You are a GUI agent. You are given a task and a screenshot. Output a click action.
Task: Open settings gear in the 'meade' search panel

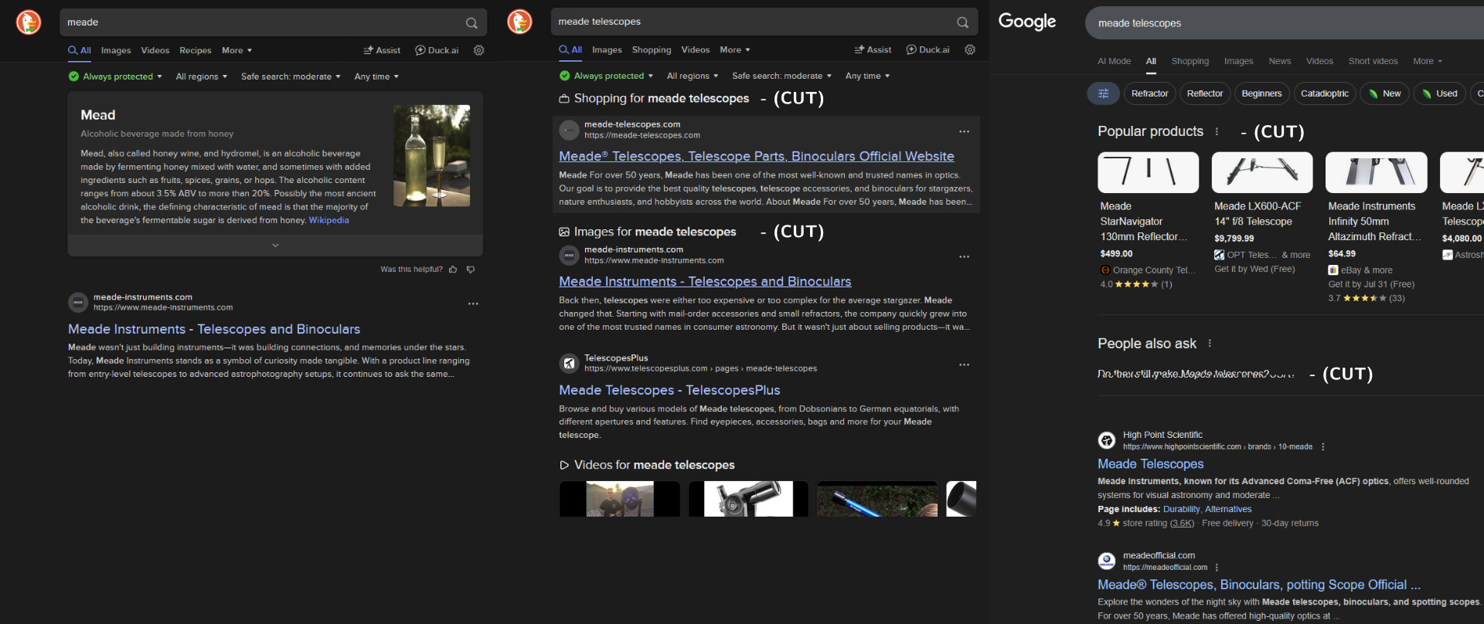(x=479, y=50)
